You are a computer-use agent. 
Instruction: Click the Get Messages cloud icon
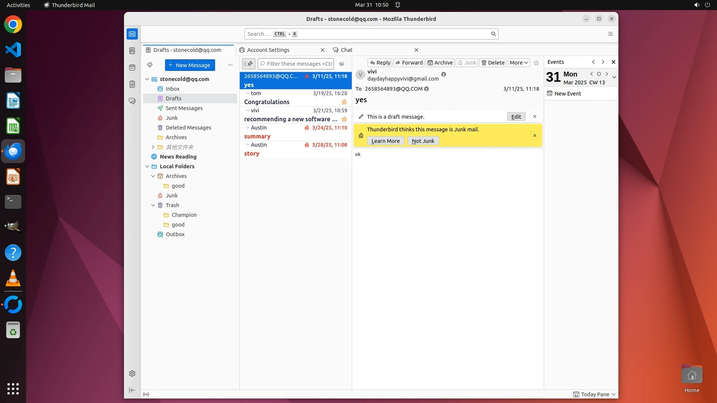click(x=150, y=65)
